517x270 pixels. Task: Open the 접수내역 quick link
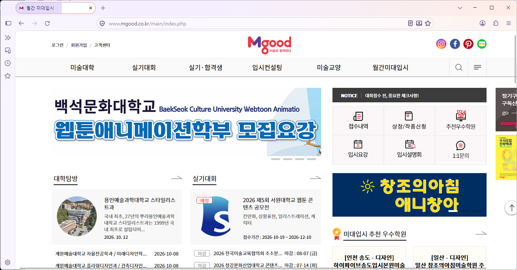click(358, 121)
